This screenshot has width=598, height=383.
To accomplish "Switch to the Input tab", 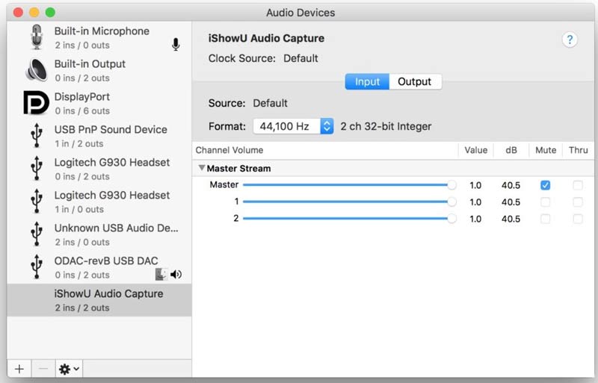I will coord(367,81).
